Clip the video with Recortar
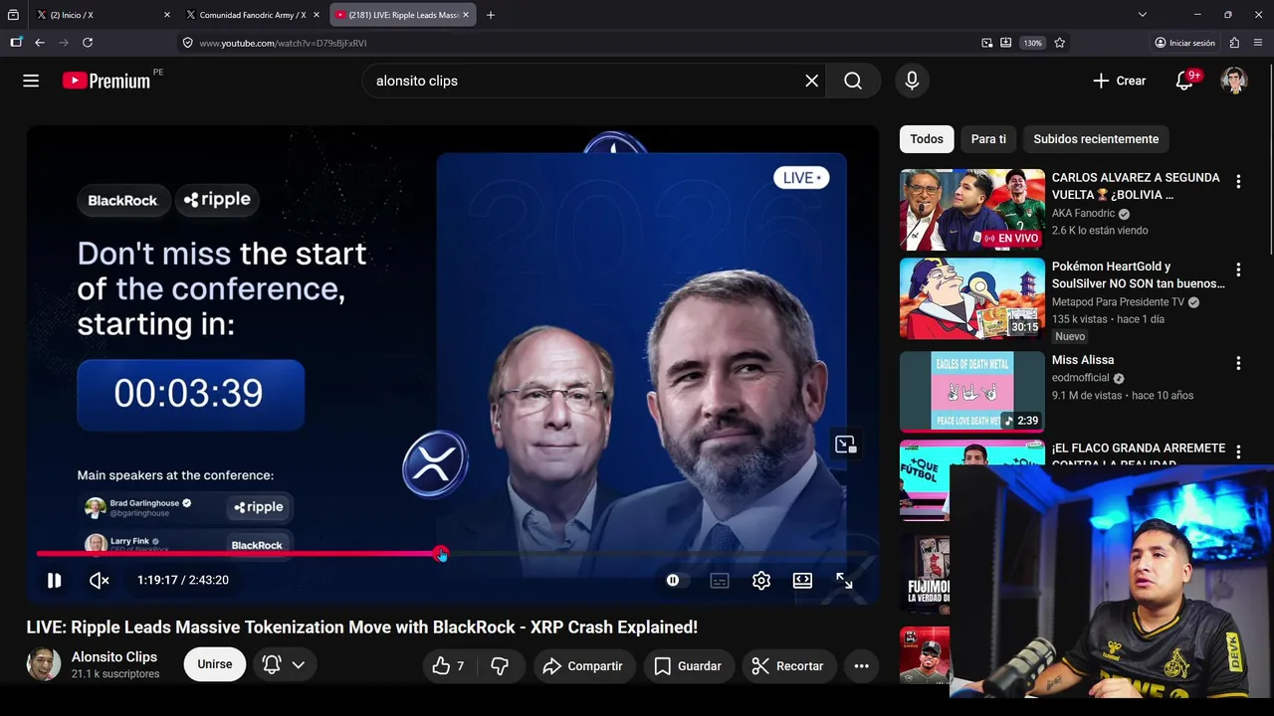 (x=787, y=666)
